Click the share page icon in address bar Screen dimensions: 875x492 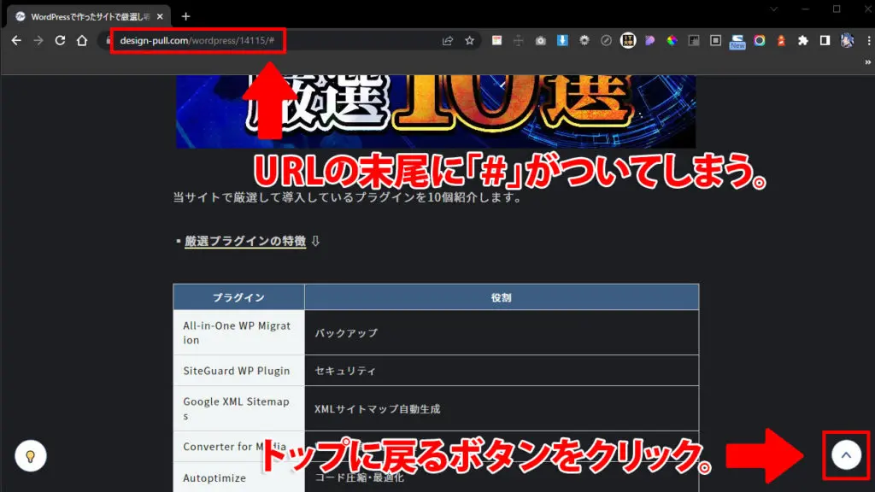(448, 40)
